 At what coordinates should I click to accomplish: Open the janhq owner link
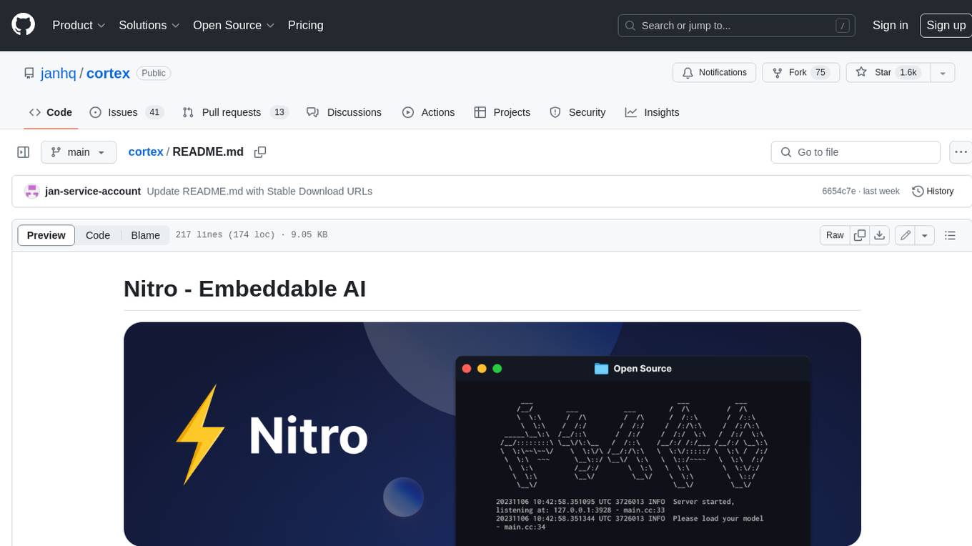(59, 73)
